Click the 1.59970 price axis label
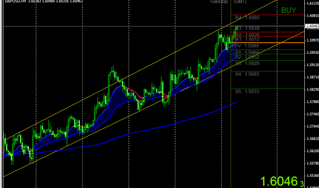The image size is (319, 188). [313, 41]
